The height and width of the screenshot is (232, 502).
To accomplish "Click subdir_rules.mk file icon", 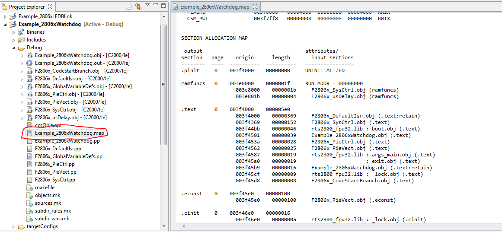I will (29, 211).
